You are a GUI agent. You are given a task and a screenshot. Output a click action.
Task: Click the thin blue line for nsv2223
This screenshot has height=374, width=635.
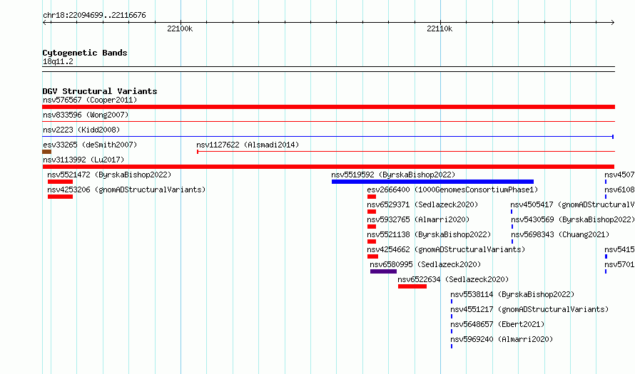pos(328,137)
